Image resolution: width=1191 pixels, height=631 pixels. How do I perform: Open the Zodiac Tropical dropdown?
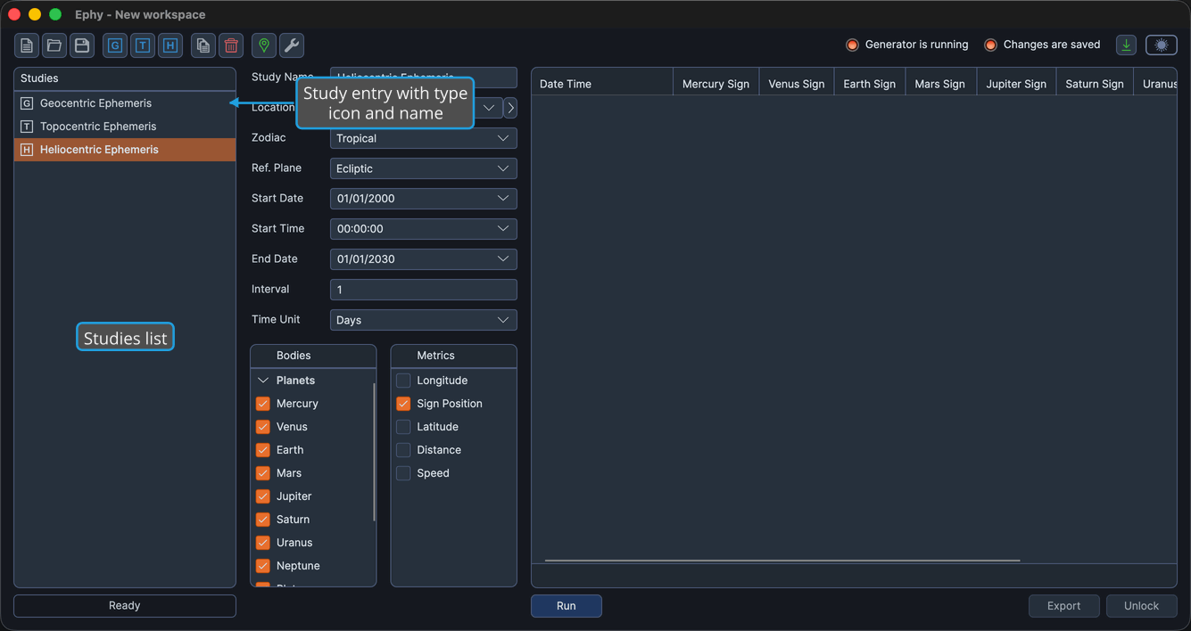coord(424,138)
